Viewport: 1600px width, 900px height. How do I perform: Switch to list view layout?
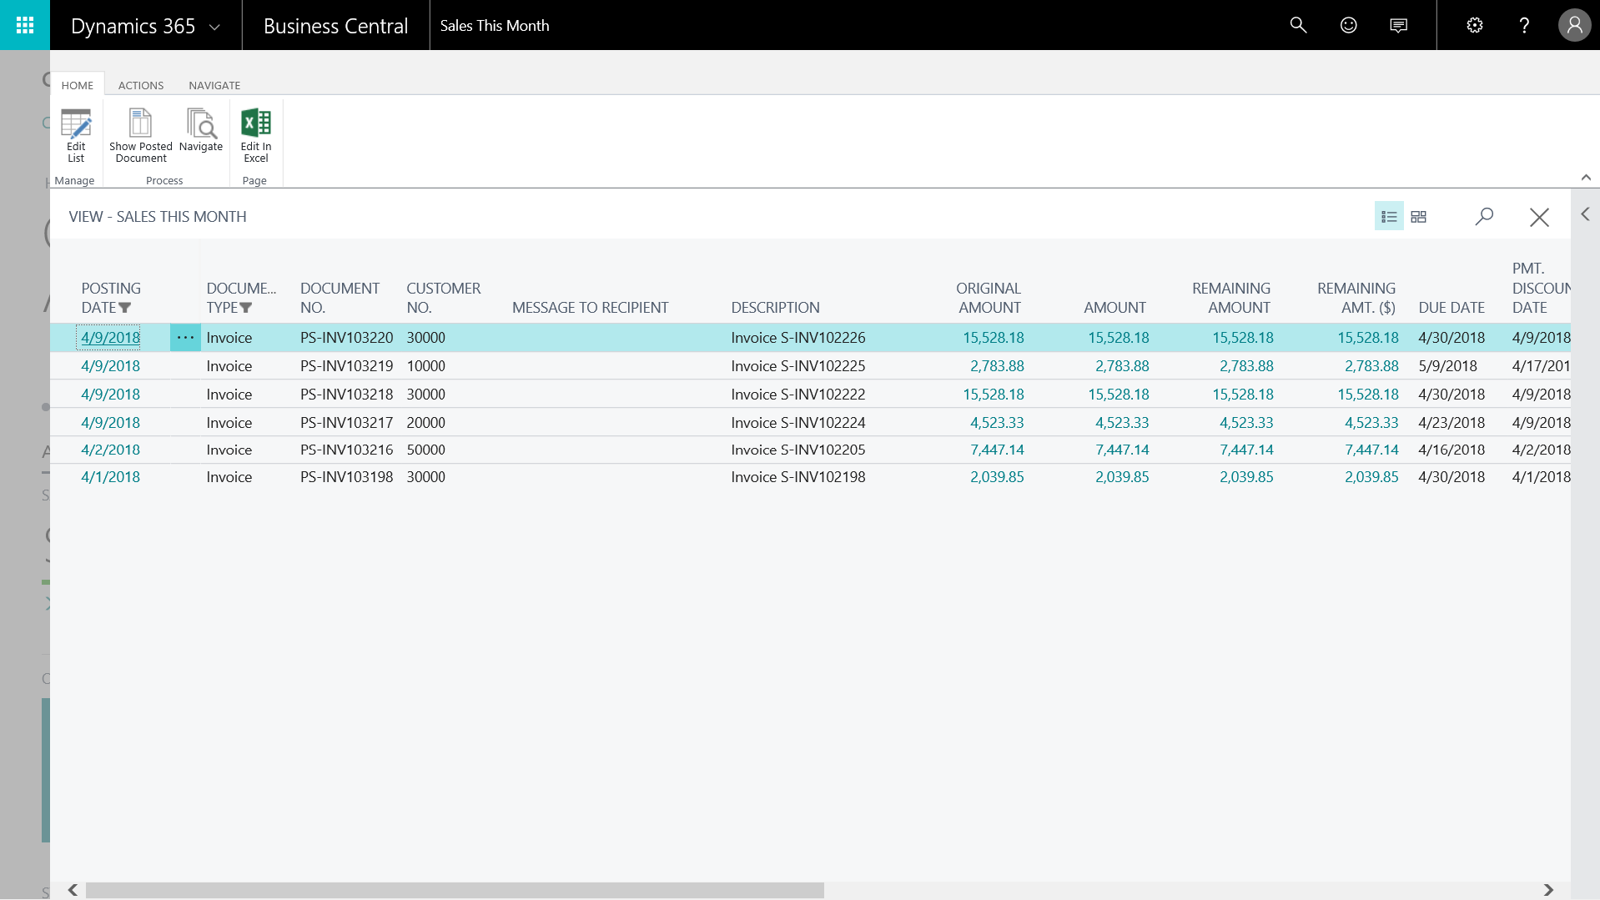[1388, 217]
